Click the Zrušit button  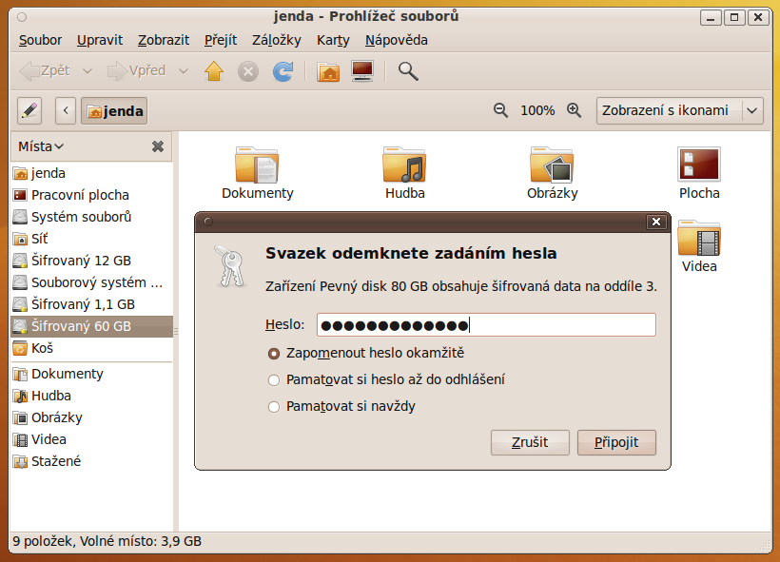(530, 442)
